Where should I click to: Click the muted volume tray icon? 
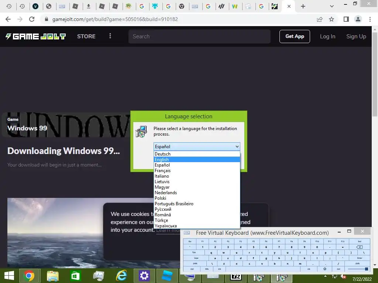(x=343, y=276)
